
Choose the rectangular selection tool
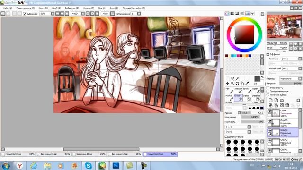click(227, 79)
